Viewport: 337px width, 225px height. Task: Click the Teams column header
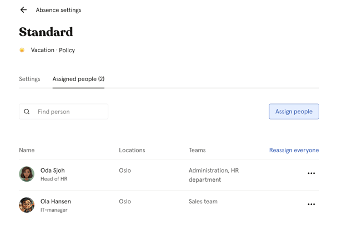coord(197,150)
